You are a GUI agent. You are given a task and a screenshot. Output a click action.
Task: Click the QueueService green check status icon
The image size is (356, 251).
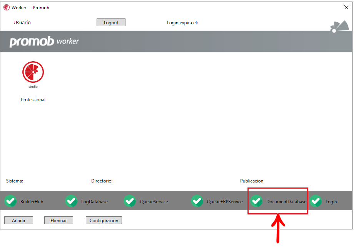[x=130, y=201]
